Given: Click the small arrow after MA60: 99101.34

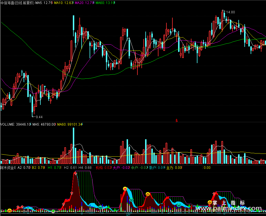Looking at the screenshot, I should (82, 124).
